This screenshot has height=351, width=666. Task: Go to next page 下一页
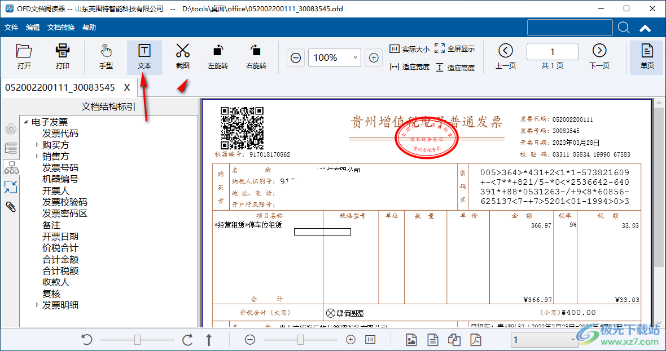(599, 57)
